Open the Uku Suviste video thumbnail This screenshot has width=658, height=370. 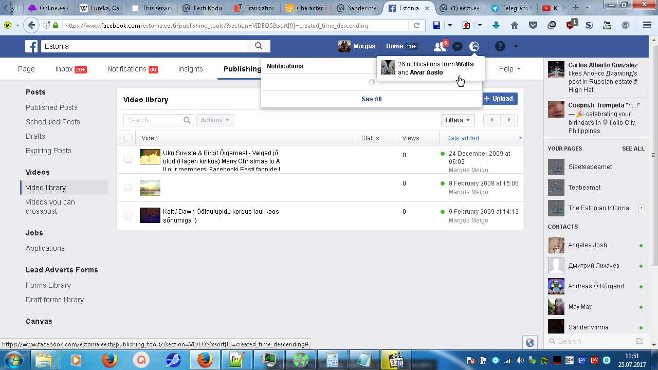(150, 157)
